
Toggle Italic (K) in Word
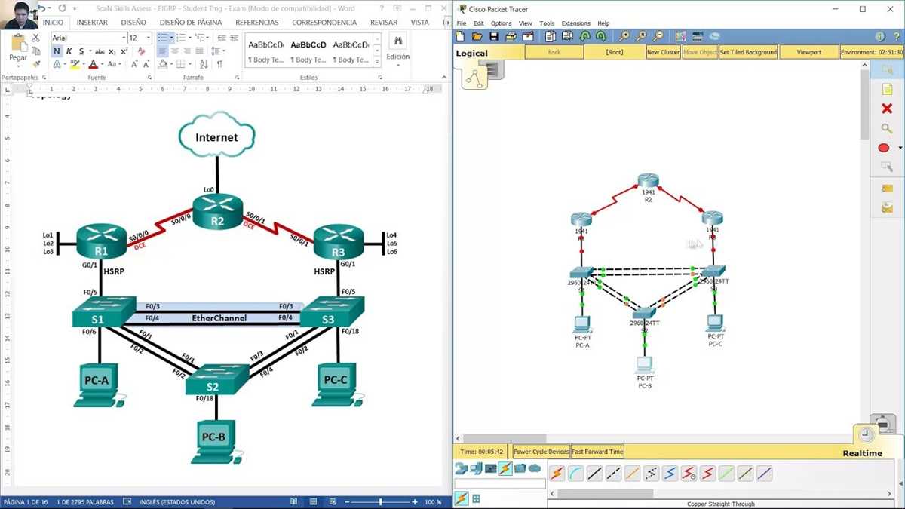pos(69,51)
